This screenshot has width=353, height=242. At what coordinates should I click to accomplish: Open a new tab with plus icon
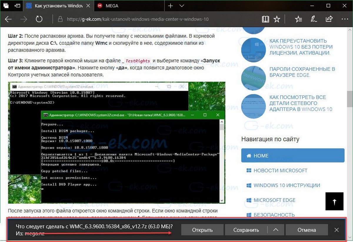click(x=170, y=6)
